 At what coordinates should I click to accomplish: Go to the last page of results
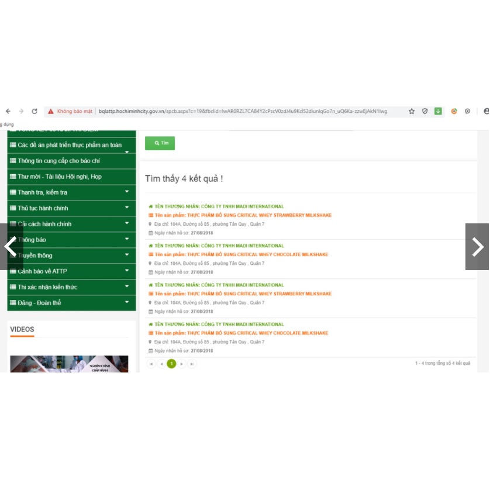(192, 364)
